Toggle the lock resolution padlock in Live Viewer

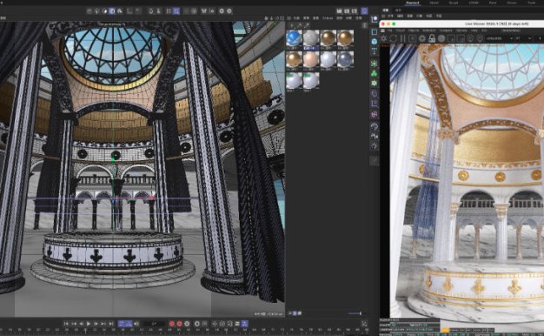point(432,38)
